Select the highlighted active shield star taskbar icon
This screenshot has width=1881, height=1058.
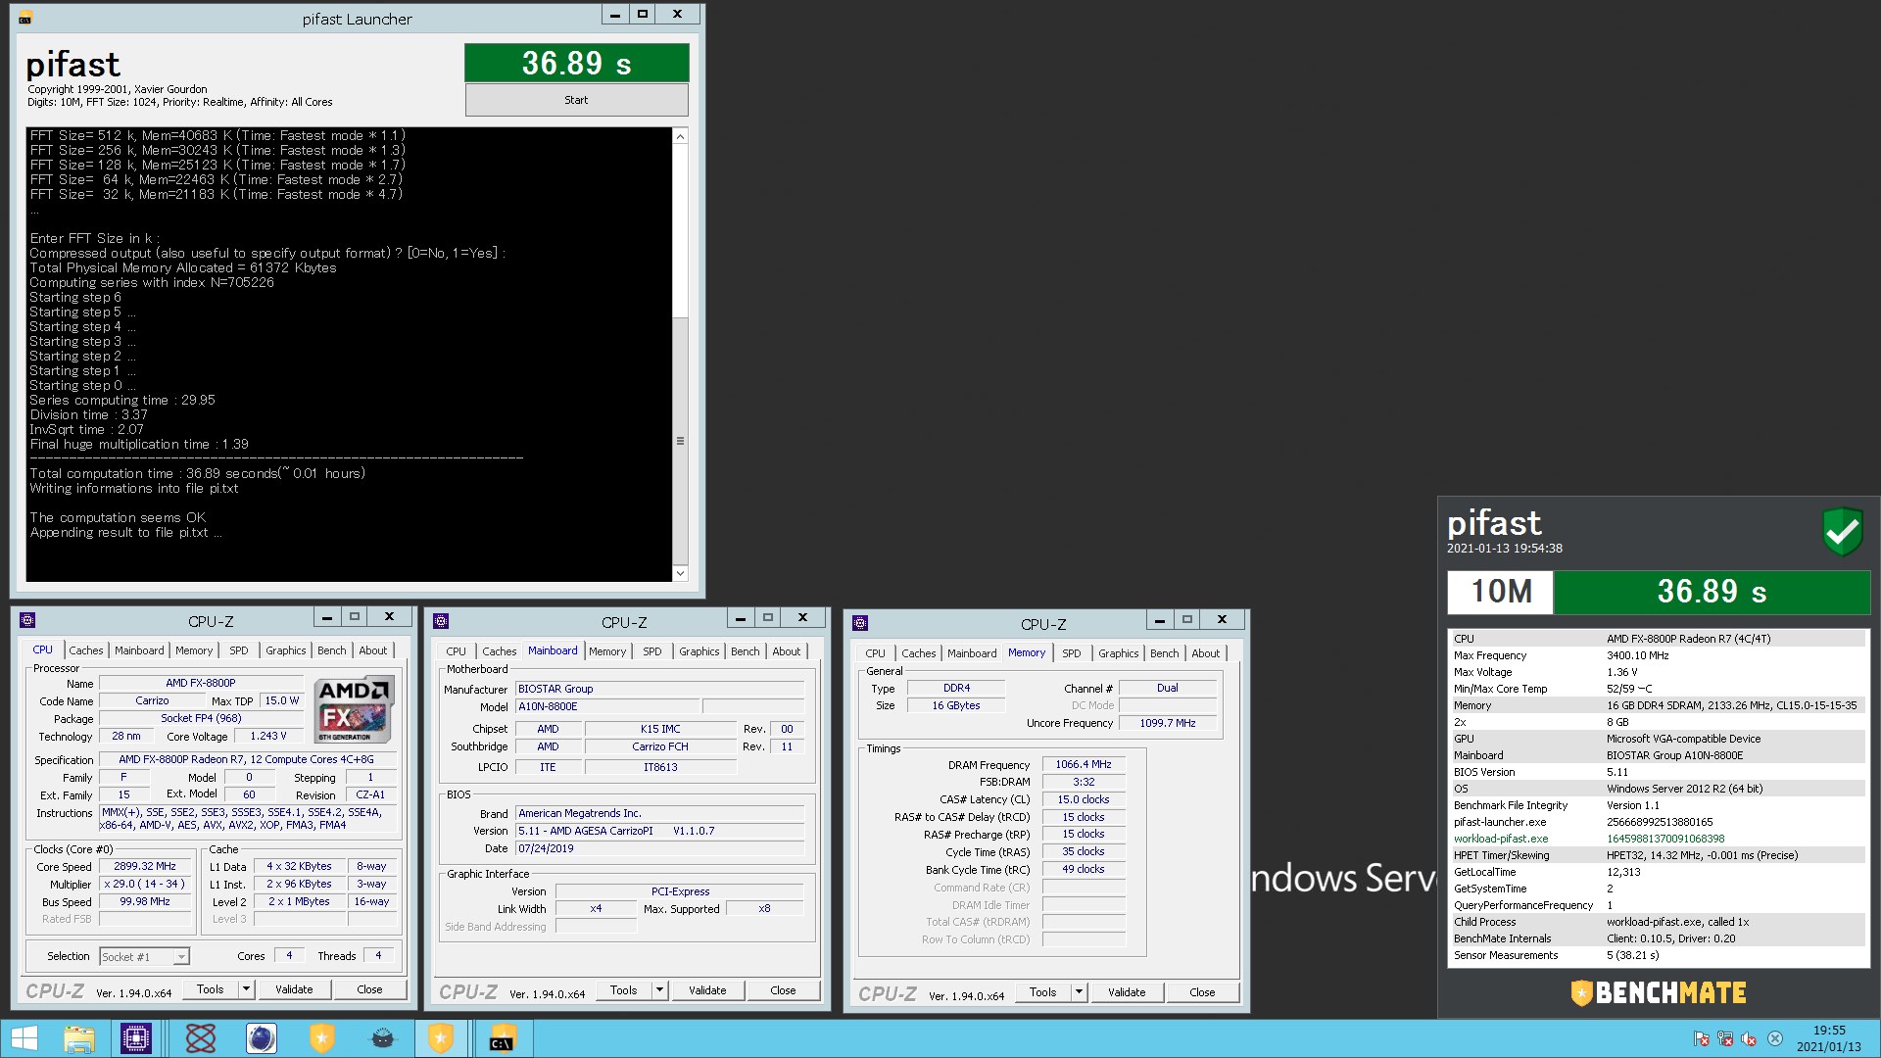coord(441,1038)
